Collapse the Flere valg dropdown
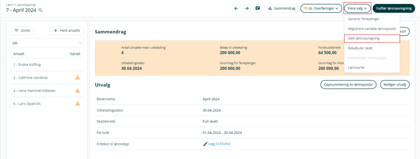 [357, 8]
